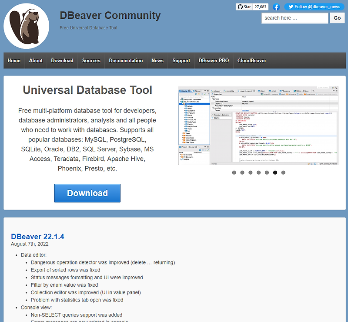Open the Sources page
The width and height of the screenshot is (348, 322).
pyautogui.click(x=91, y=61)
